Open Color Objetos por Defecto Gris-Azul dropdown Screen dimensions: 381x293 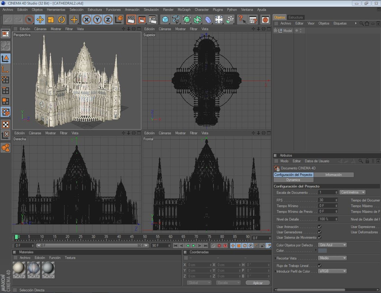(332, 245)
